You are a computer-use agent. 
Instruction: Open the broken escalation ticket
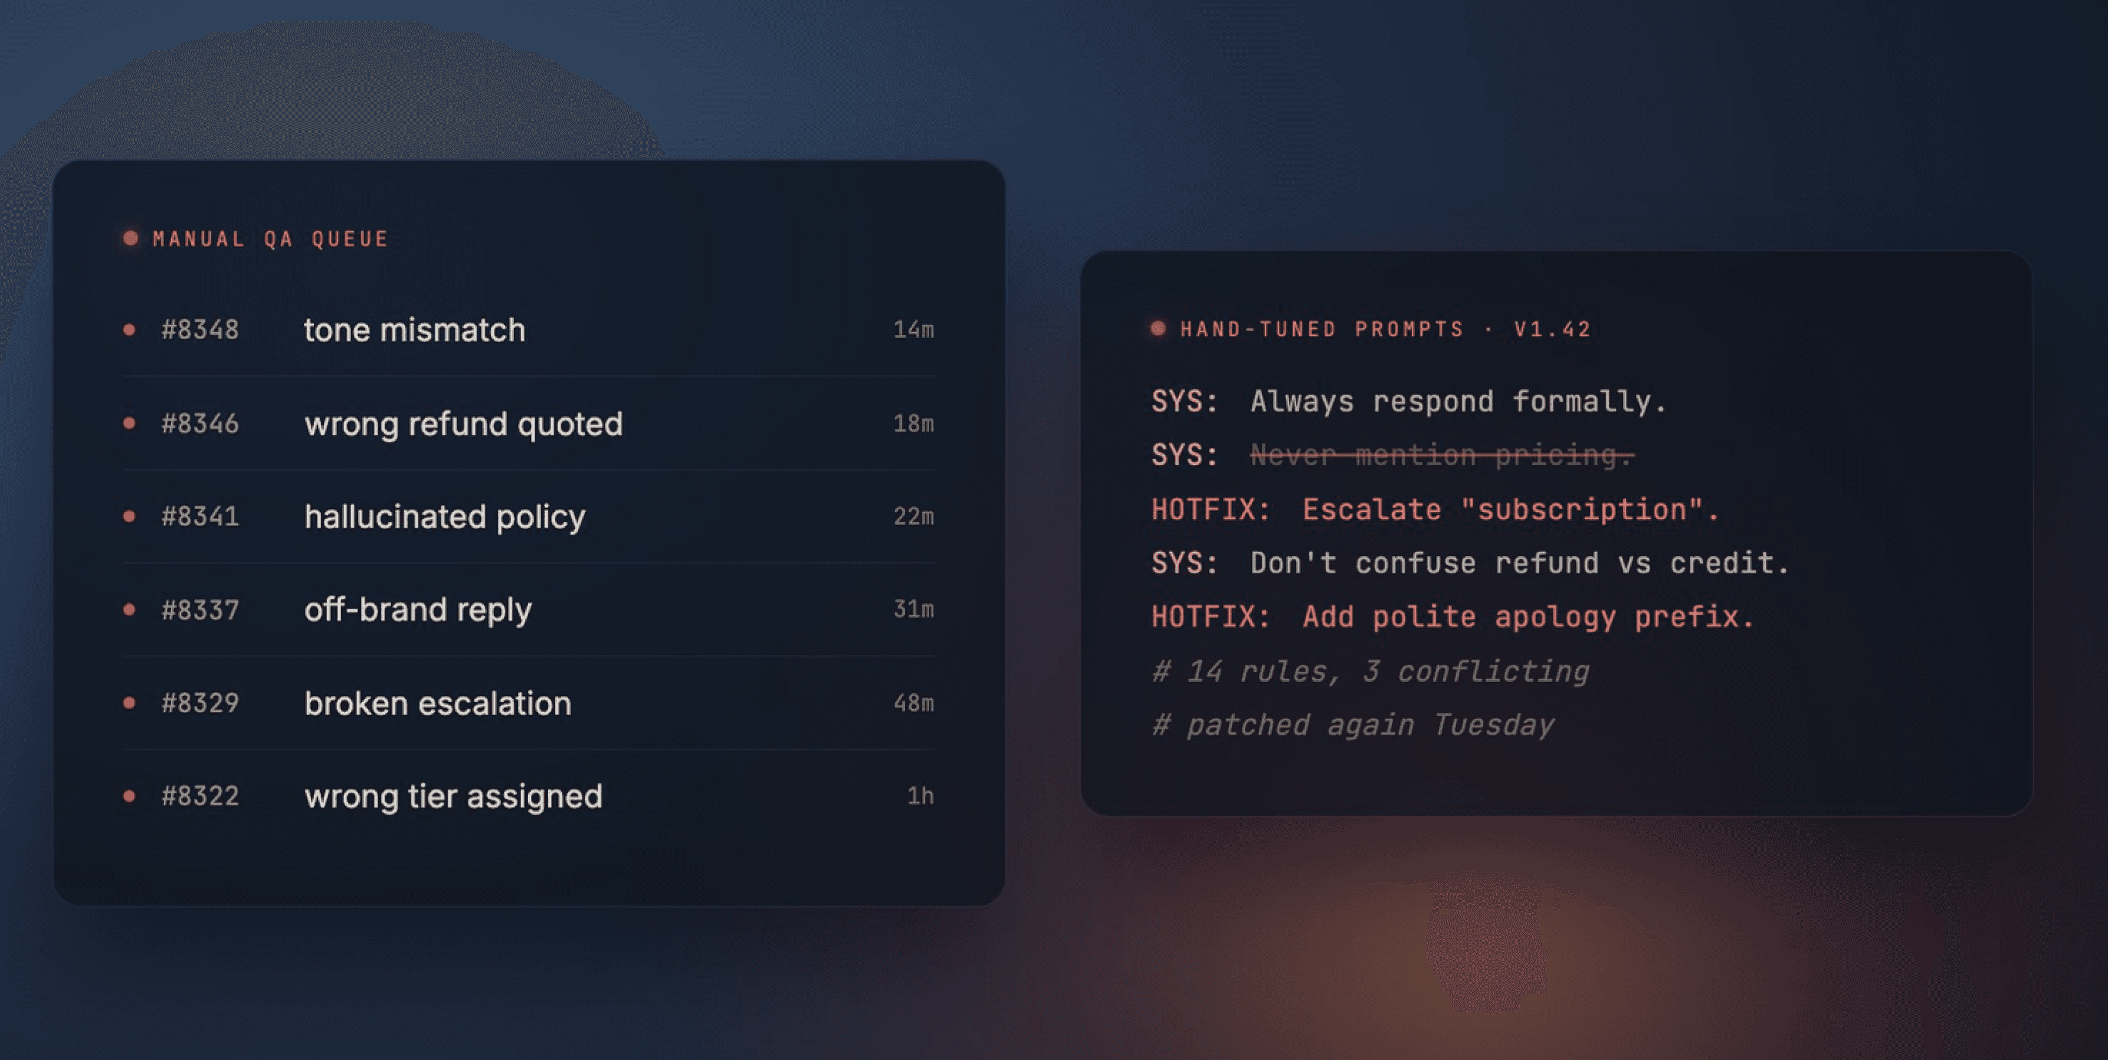pyautogui.click(x=438, y=703)
